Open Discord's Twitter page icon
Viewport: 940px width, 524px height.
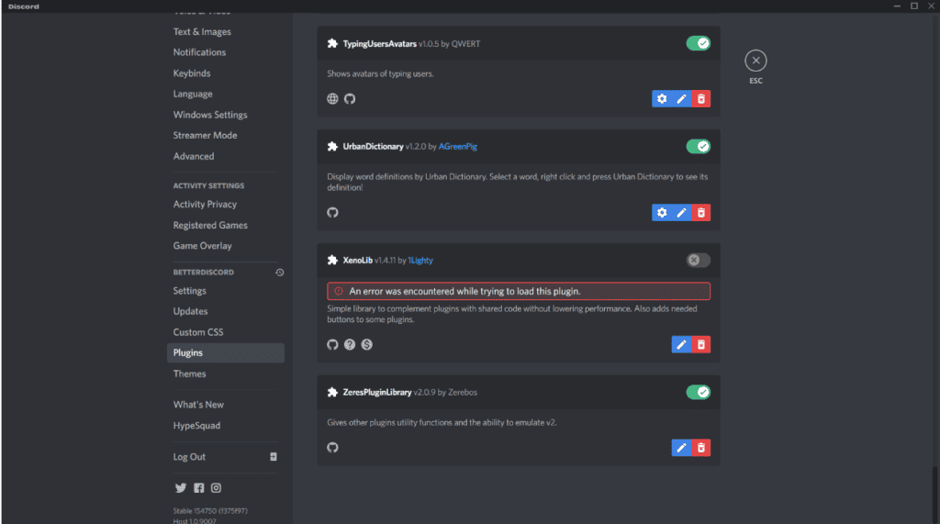pyautogui.click(x=181, y=488)
